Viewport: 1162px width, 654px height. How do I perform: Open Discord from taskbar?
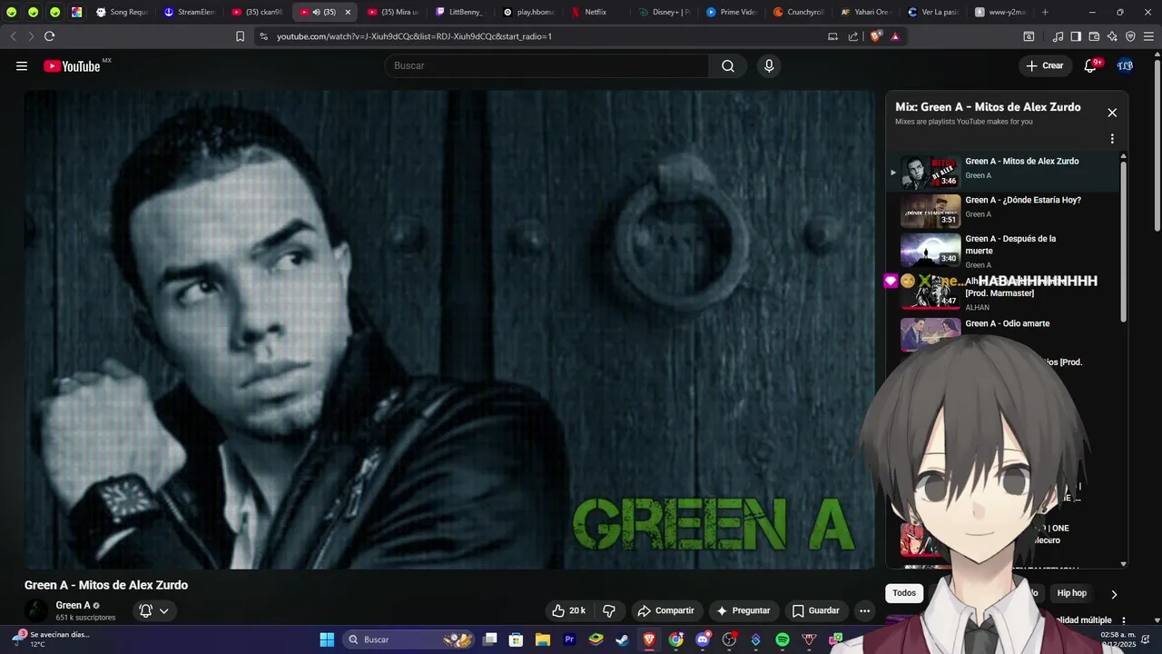(x=703, y=639)
